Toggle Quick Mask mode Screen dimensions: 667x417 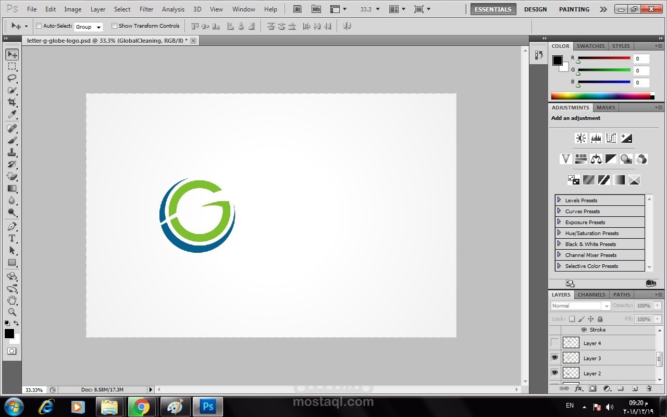click(11, 351)
